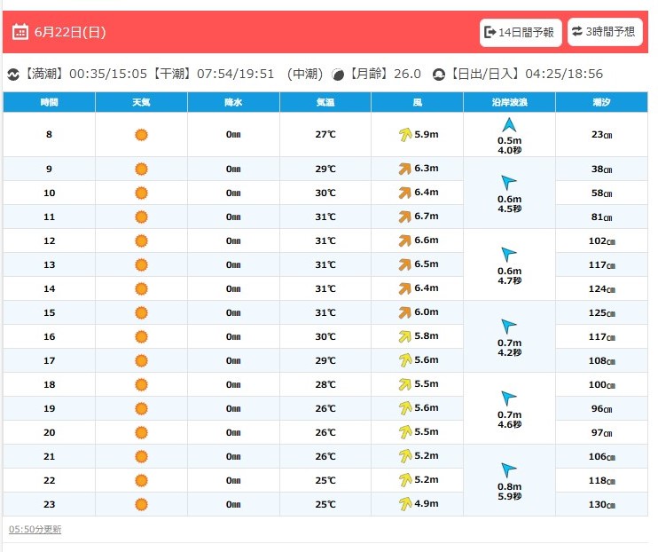Click the 96cm tide cell
This screenshot has width=658, height=552.
coord(601,408)
